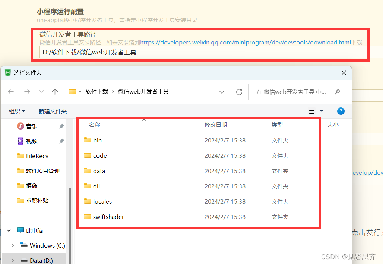Click 微信web开发者工具 breadcrumb segment
This screenshot has width=383, height=264.
coord(143,92)
